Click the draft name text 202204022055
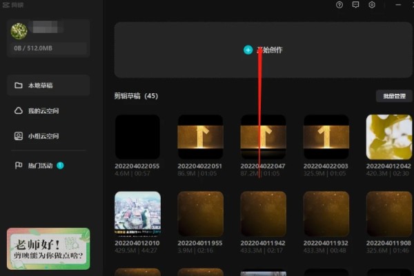The width and height of the screenshot is (414, 276). pyautogui.click(x=137, y=166)
